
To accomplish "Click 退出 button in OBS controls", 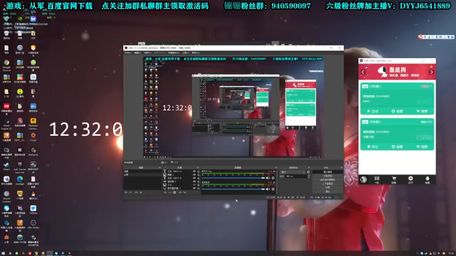I will [328, 192].
